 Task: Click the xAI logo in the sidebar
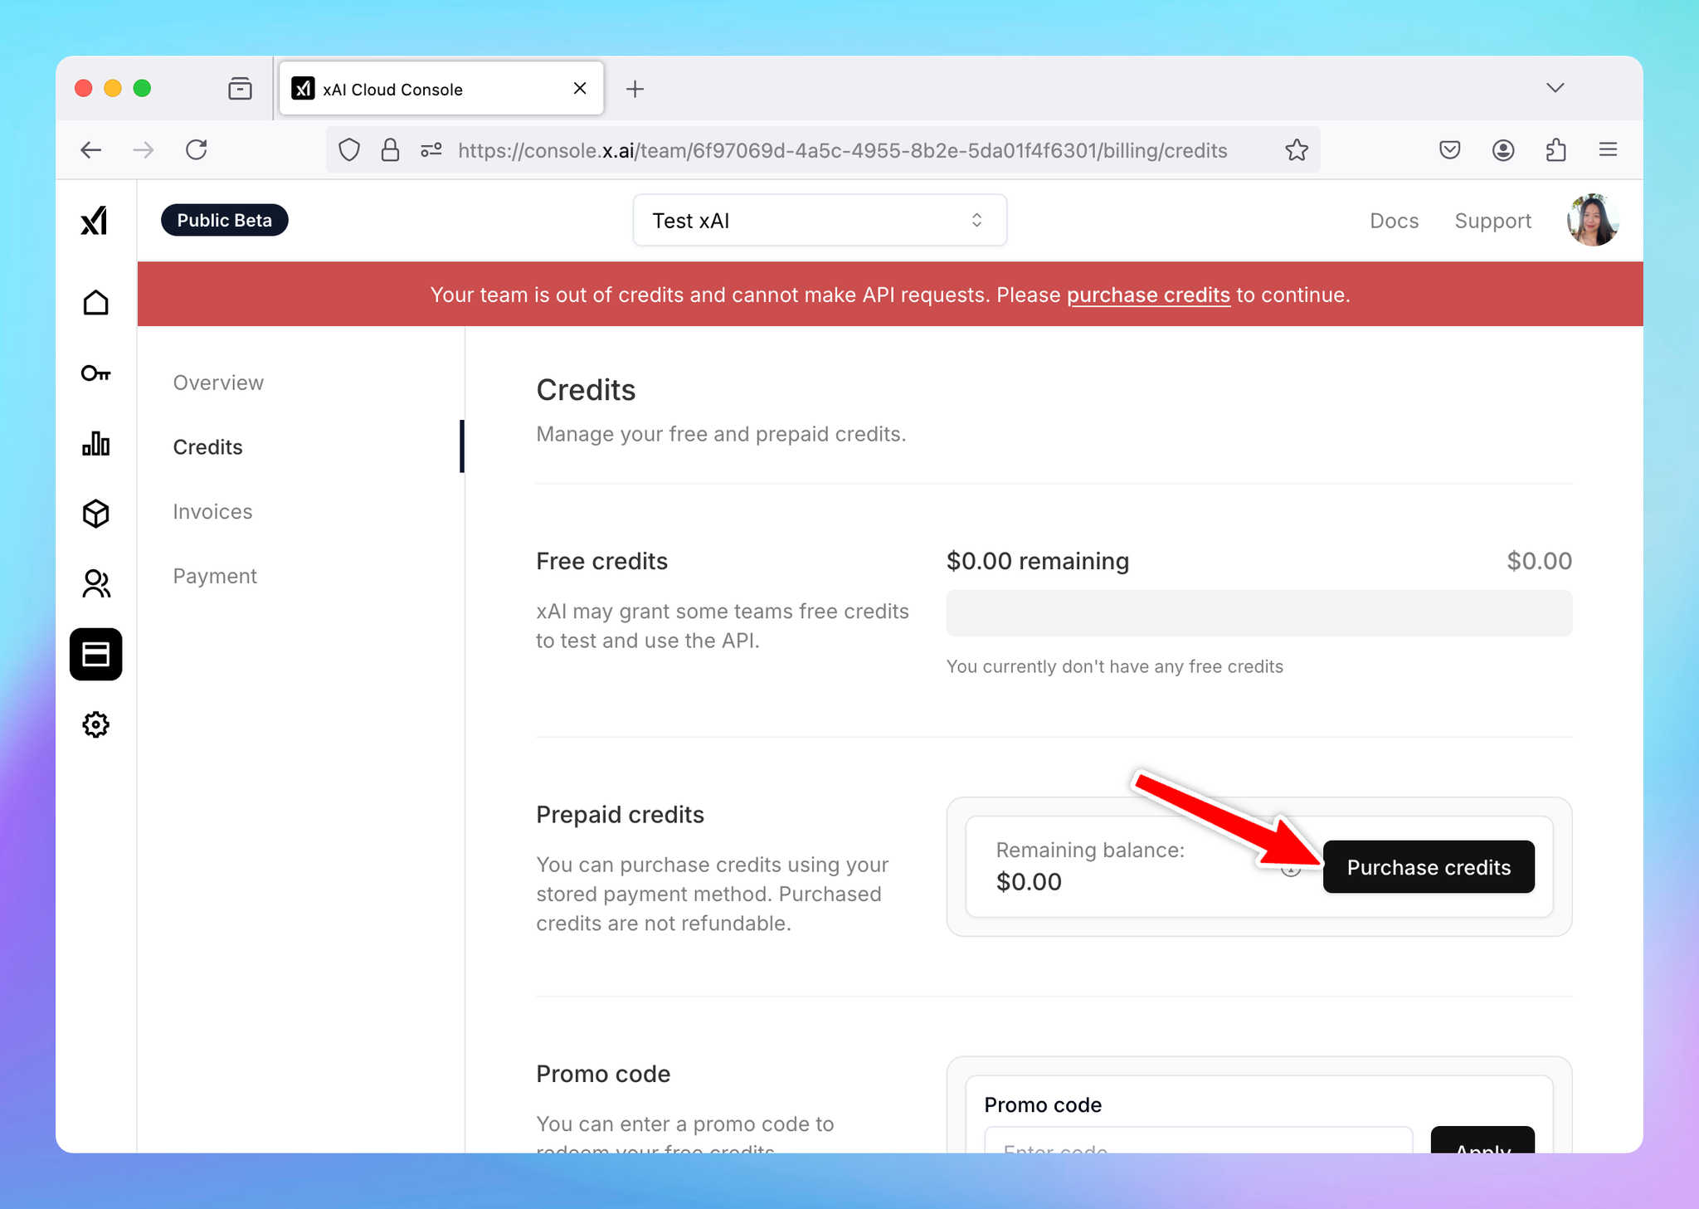pos(95,221)
